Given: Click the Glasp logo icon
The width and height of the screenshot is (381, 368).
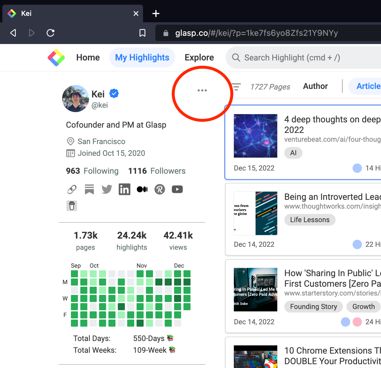Looking at the screenshot, I should [x=56, y=58].
